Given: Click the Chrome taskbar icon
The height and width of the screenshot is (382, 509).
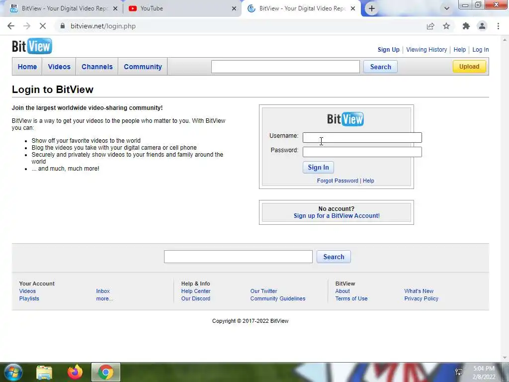Looking at the screenshot, I should tap(105, 372).
